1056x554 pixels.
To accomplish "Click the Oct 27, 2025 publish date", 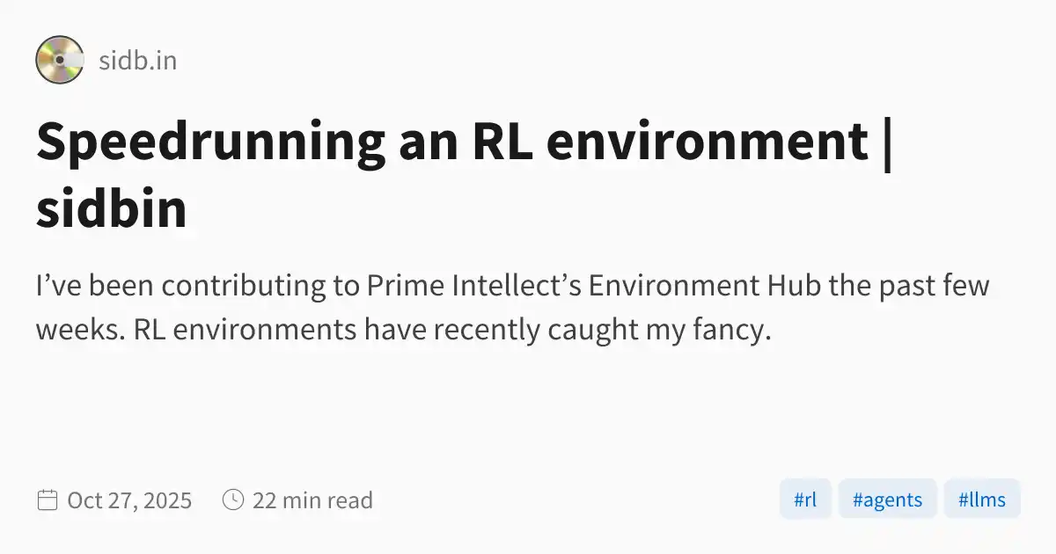I will pos(129,500).
